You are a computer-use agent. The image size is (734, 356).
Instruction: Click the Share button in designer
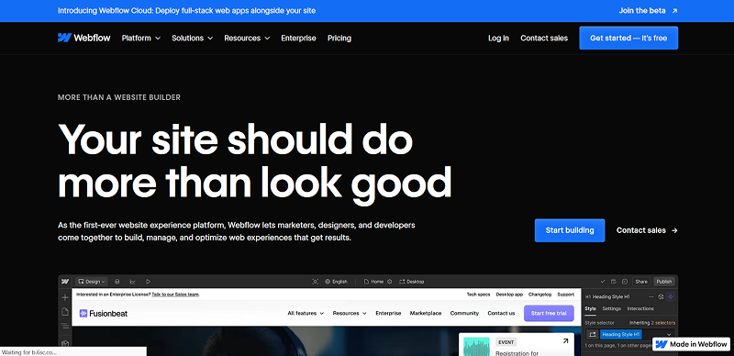(x=640, y=282)
